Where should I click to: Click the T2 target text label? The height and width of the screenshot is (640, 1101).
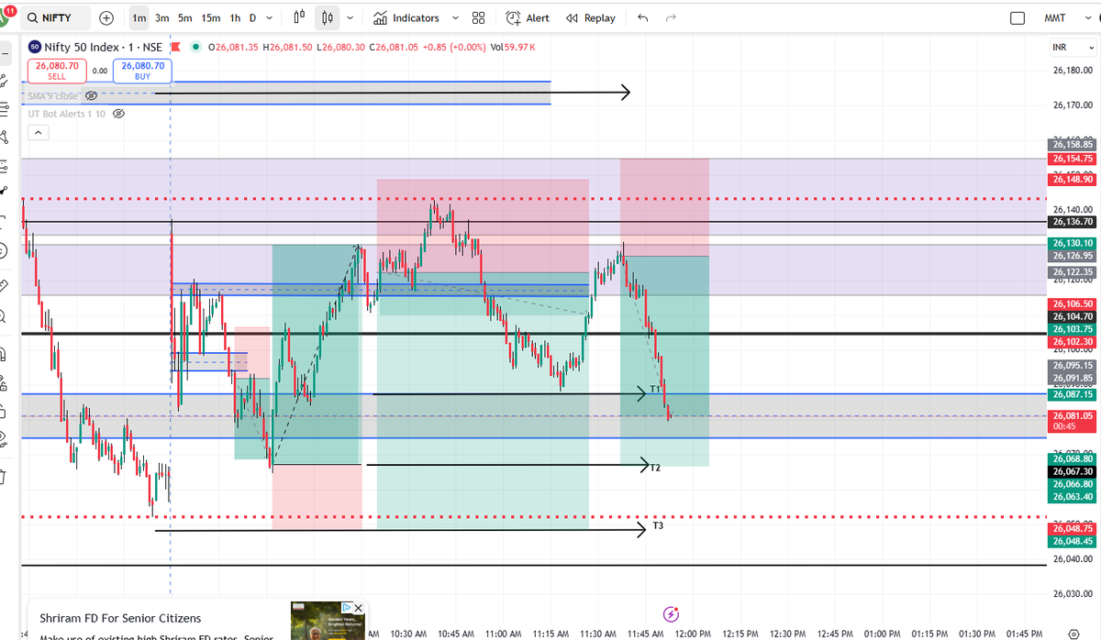pyautogui.click(x=655, y=468)
